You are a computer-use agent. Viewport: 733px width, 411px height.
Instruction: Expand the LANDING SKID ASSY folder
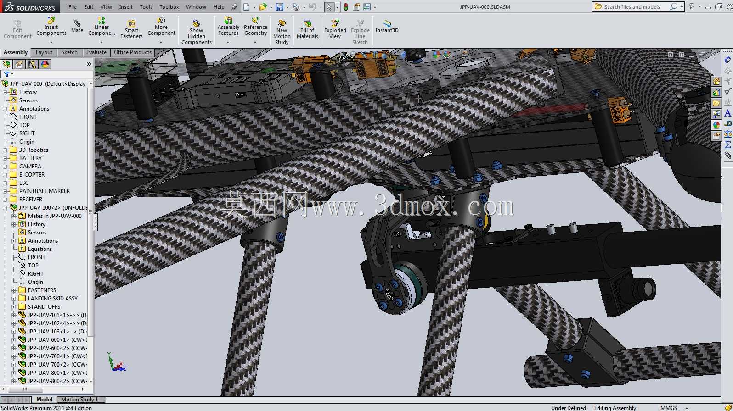coord(14,299)
